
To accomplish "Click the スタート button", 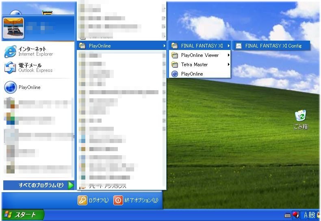I will click(x=22, y=214).
